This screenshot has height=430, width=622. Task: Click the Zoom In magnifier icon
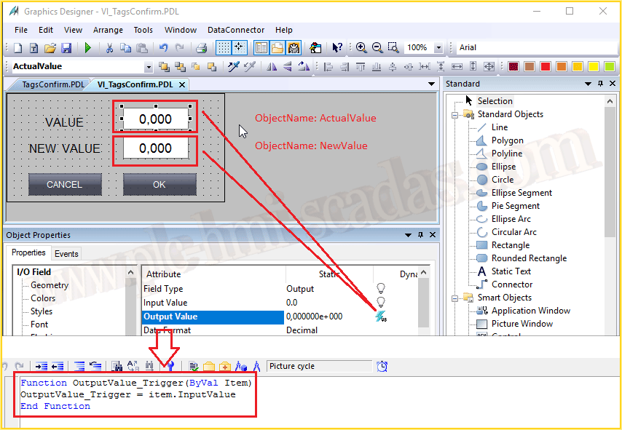(361, 48)
